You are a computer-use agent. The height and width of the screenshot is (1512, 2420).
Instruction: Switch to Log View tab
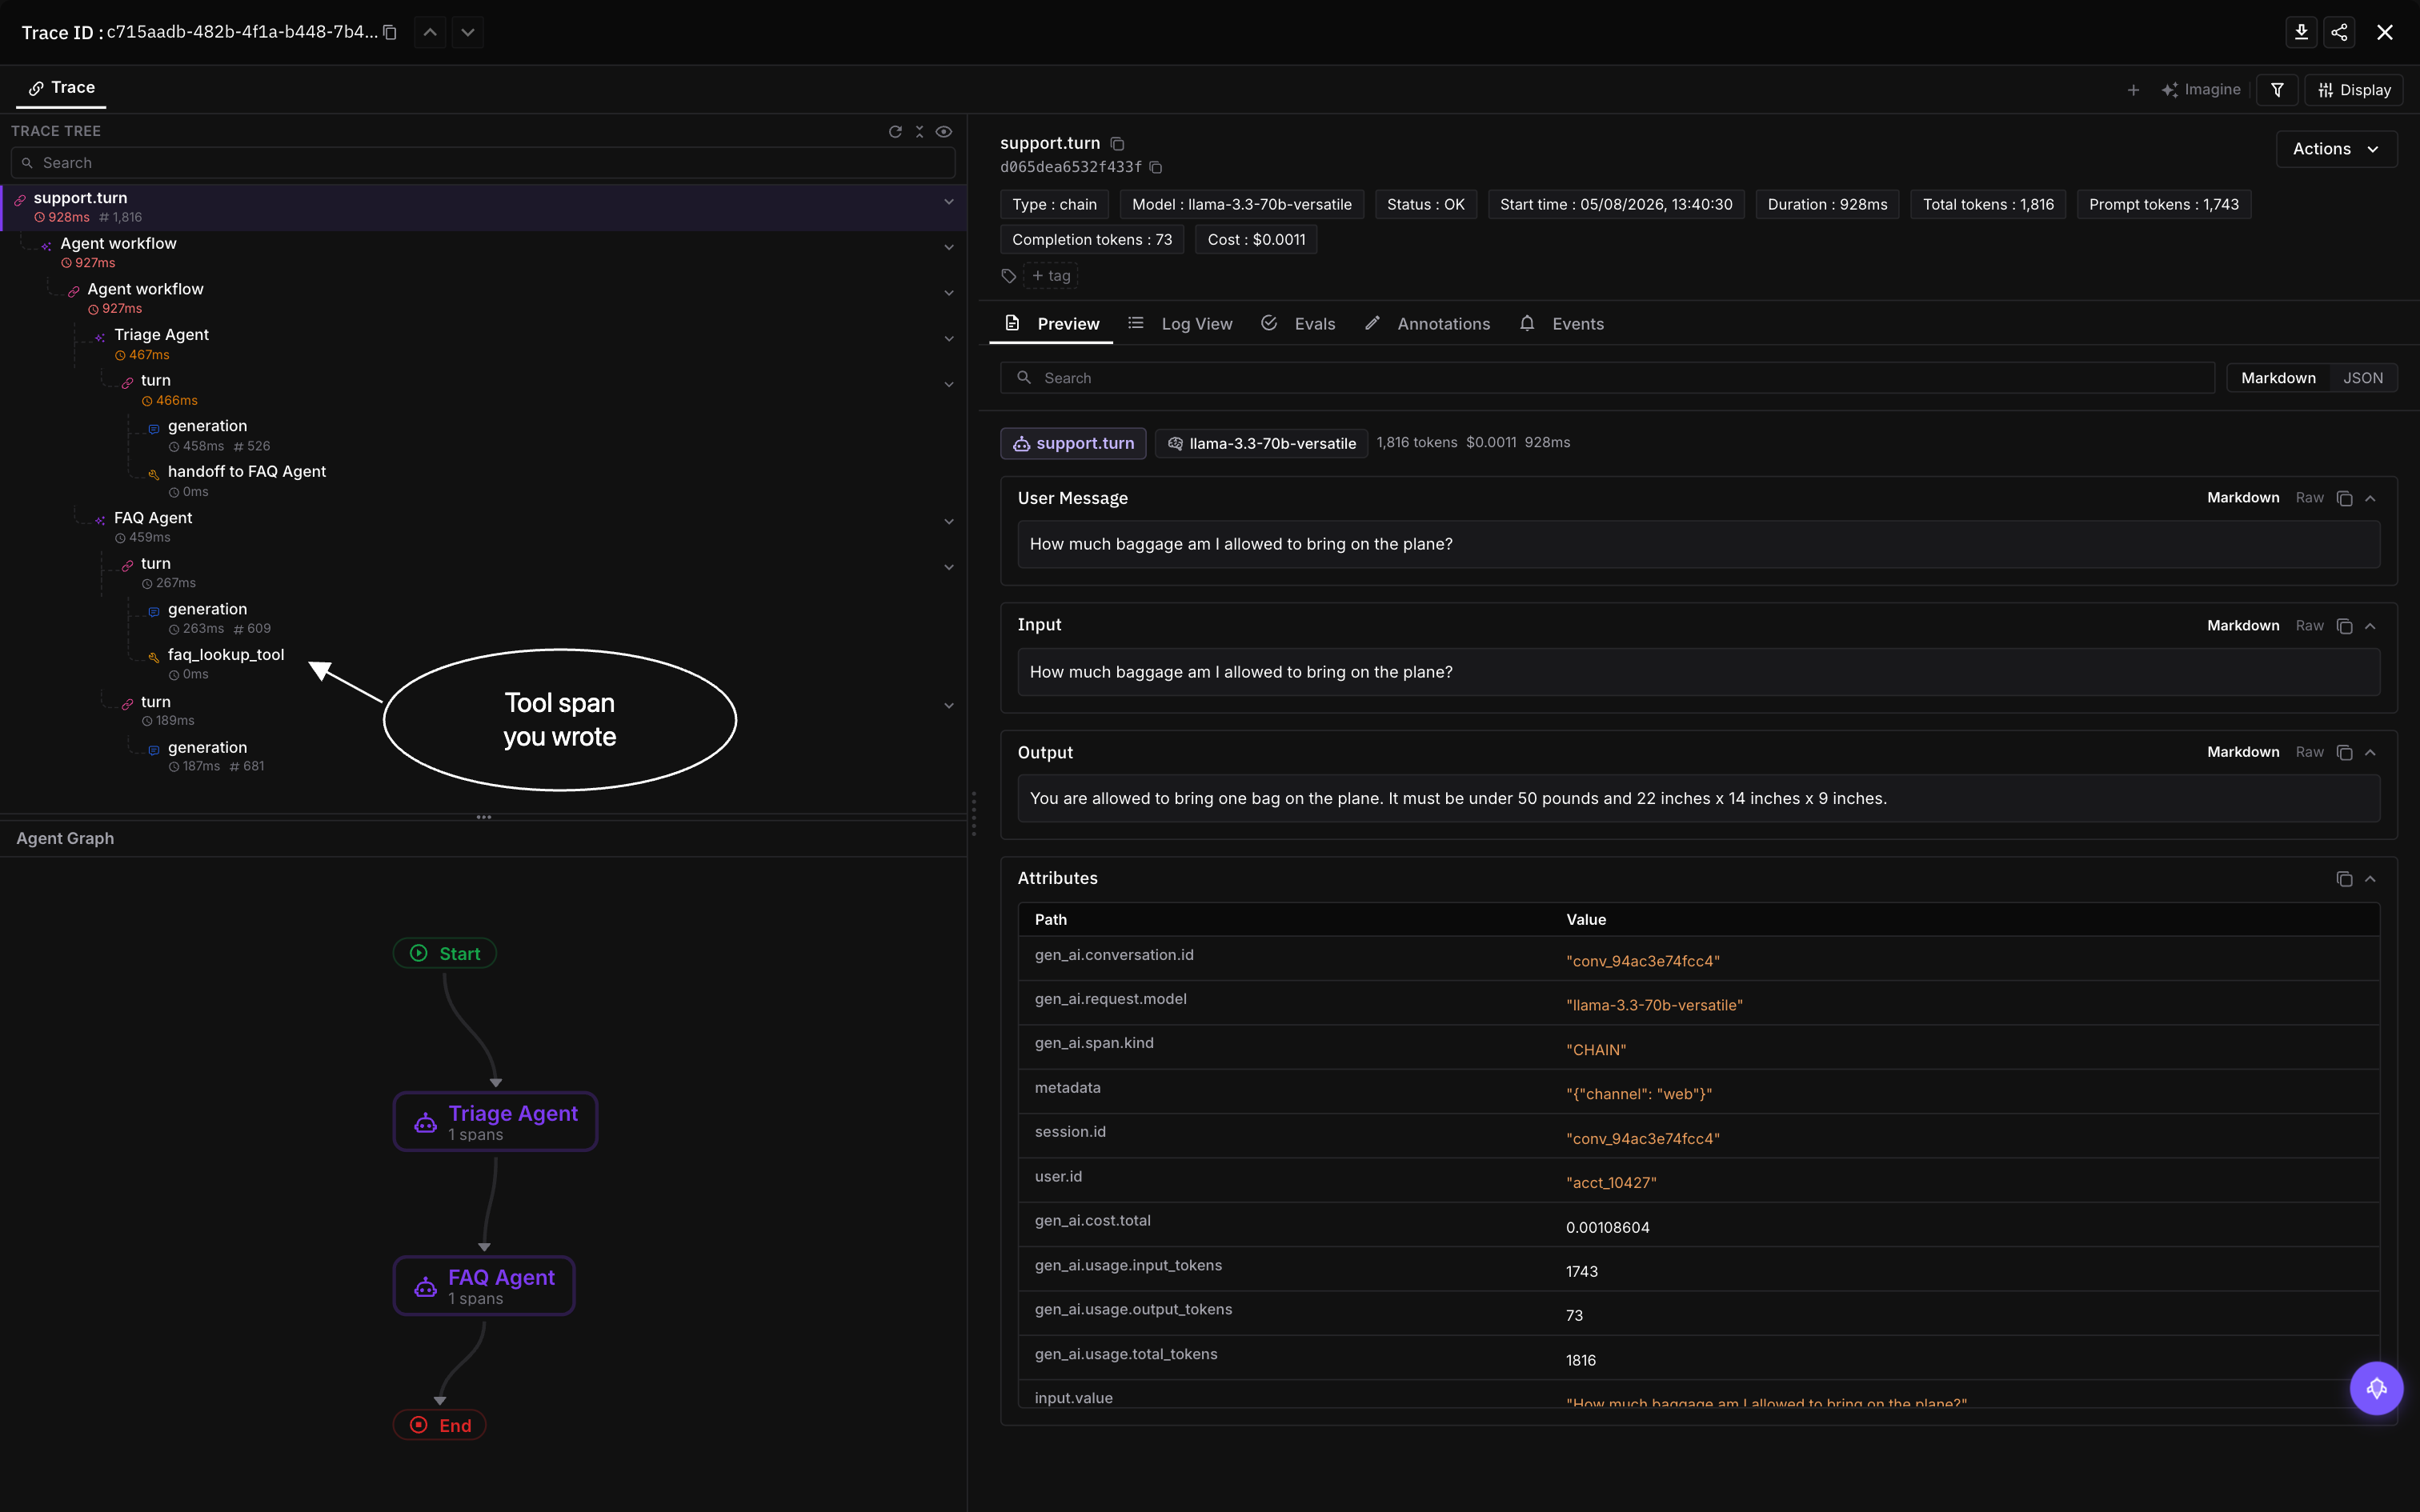point(1180,324)
